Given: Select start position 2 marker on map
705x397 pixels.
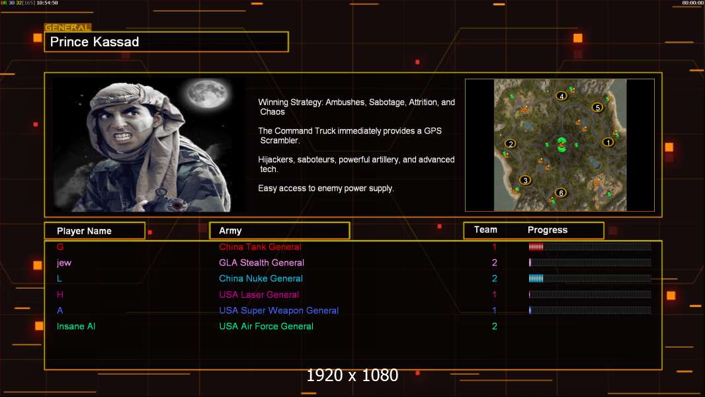Looking at the screenshot, I should [511, 144].
